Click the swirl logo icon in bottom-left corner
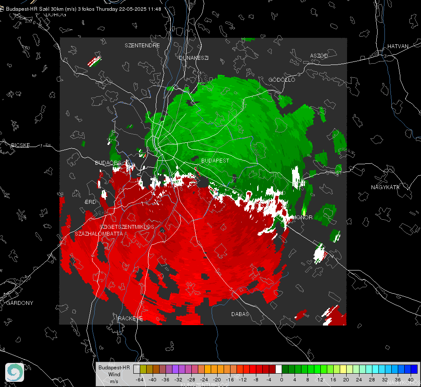The image size is (421, 387). point(15,372)
